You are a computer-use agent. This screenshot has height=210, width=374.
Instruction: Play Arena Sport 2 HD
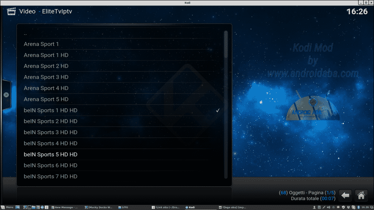(x=121, y=66)
